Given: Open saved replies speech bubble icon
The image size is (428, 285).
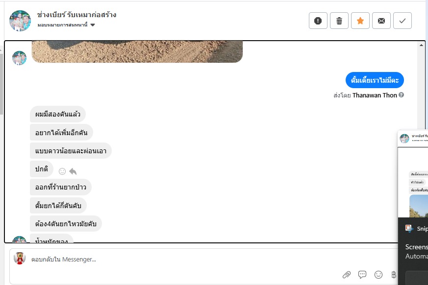Looking at the screenshot, I should point(362,275).
